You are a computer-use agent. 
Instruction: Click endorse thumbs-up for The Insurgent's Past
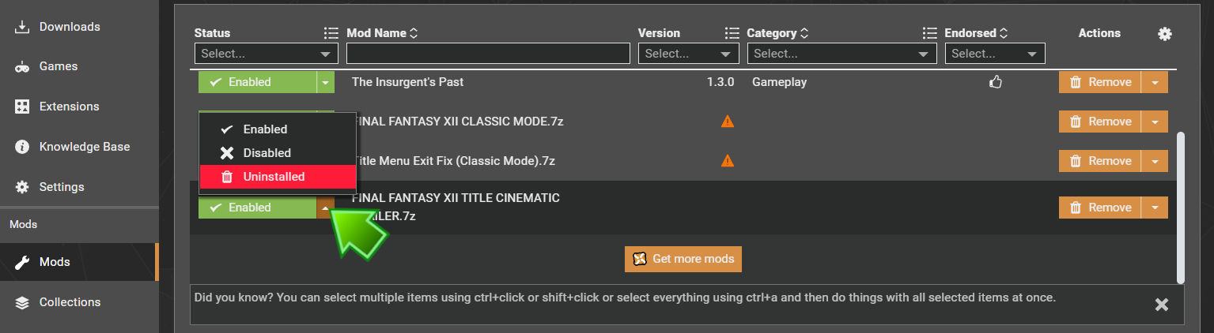(996, 82)
